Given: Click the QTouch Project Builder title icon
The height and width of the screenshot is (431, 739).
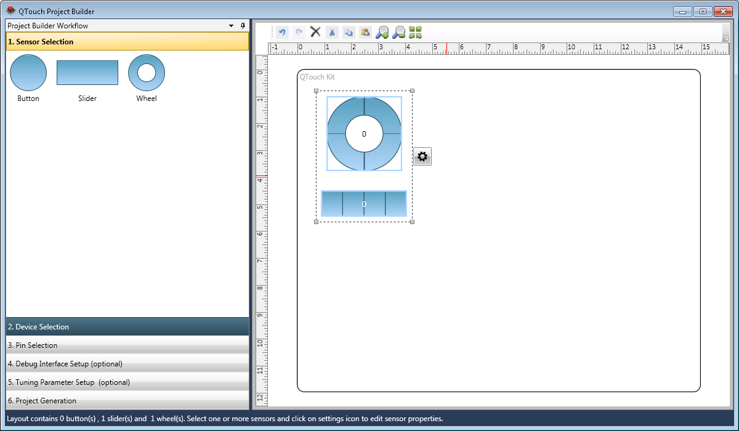Looking at the screenshot, I should pyautogui.click(x=11, y=10).
